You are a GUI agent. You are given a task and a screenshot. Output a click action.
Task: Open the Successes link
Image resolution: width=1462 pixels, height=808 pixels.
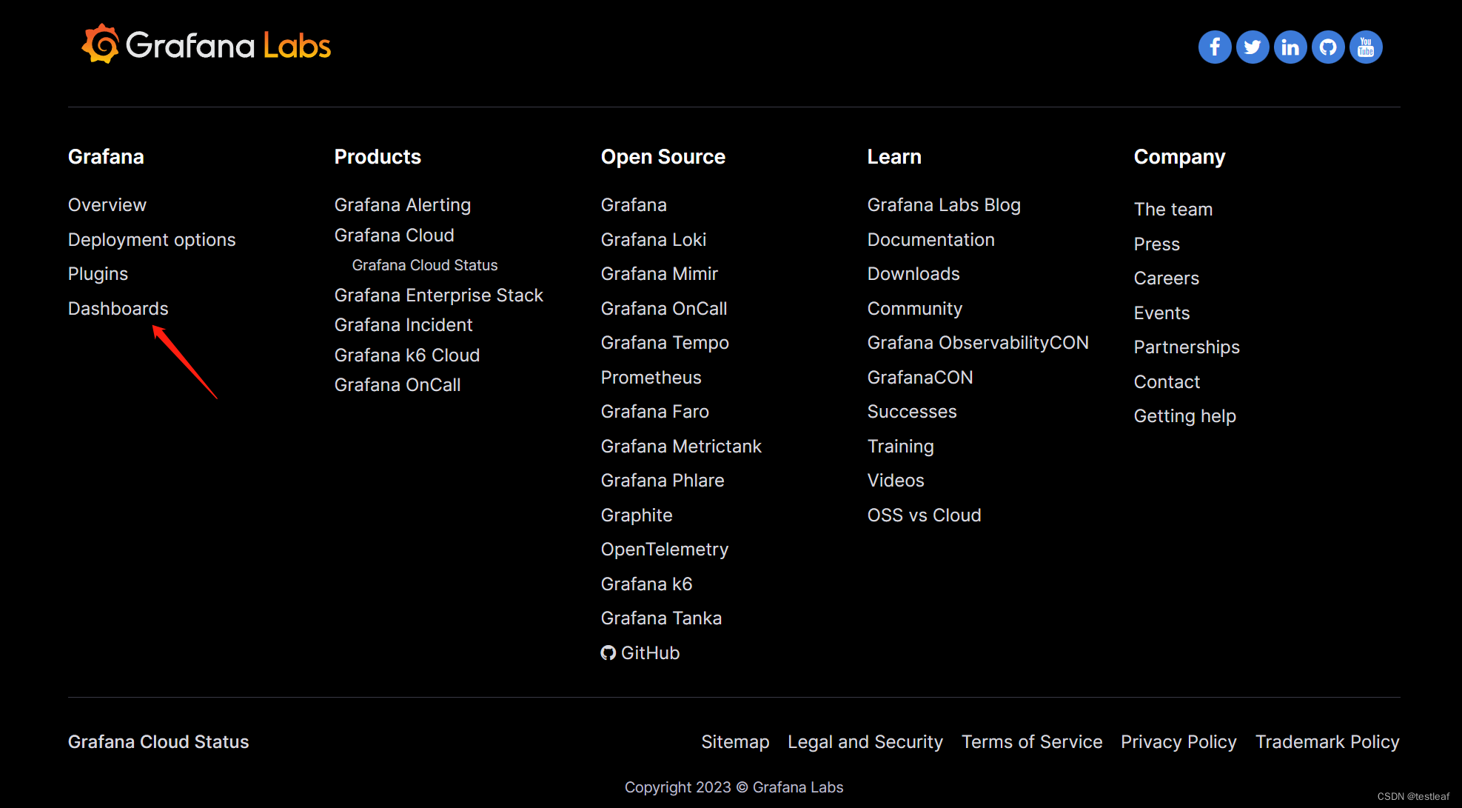point(912,411)
